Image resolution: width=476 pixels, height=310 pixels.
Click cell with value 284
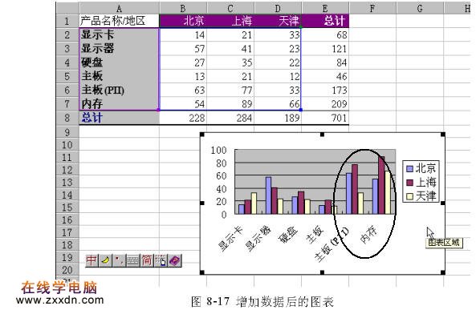coord(230,118)
